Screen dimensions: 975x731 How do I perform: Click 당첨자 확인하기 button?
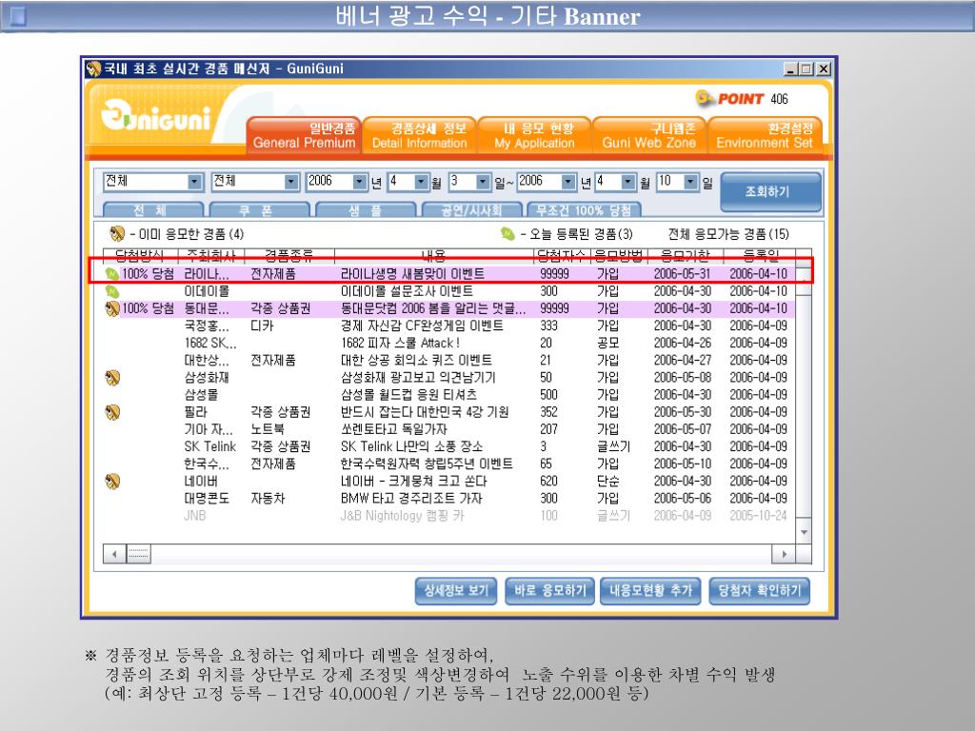click(x=759, y=590)
